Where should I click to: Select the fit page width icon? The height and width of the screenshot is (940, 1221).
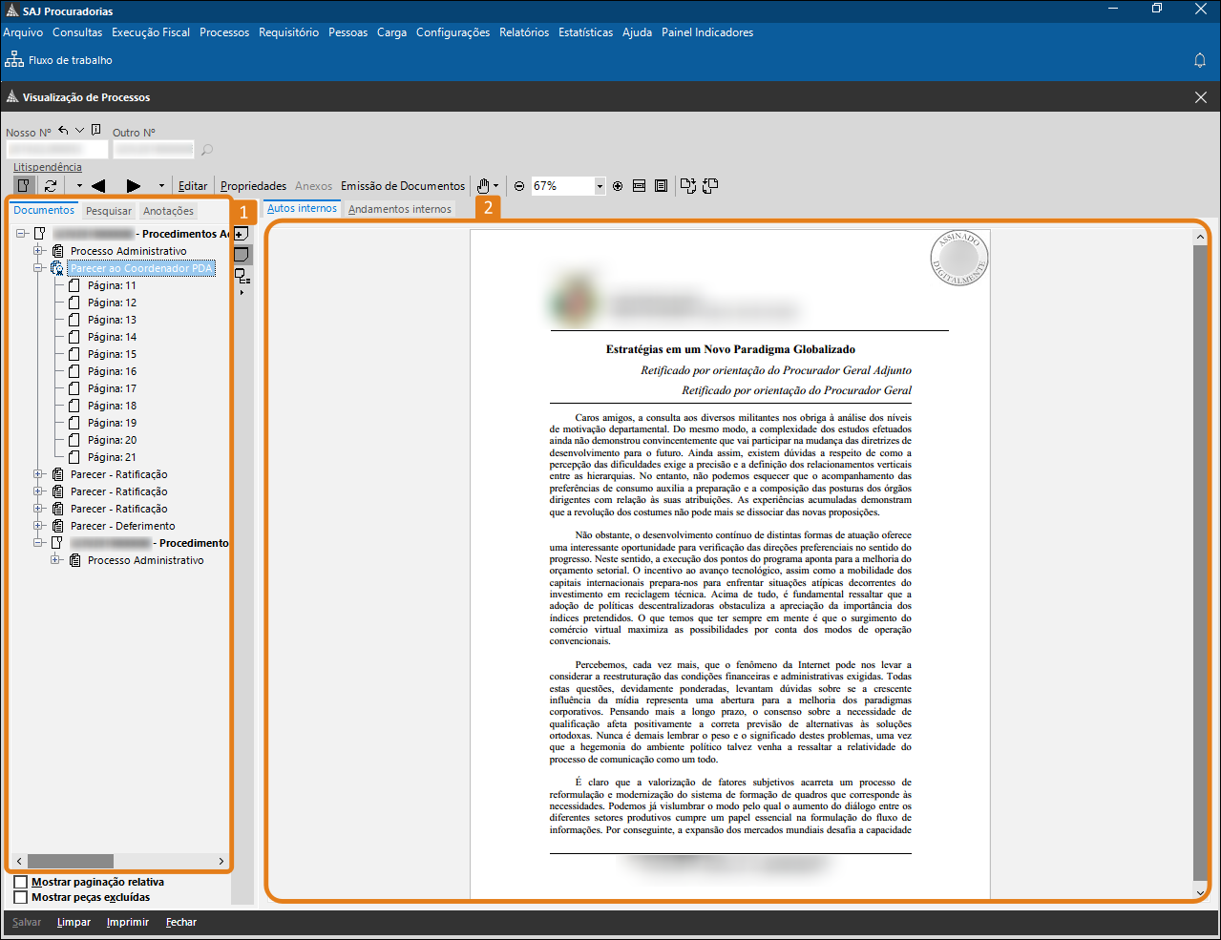[640, 186]
